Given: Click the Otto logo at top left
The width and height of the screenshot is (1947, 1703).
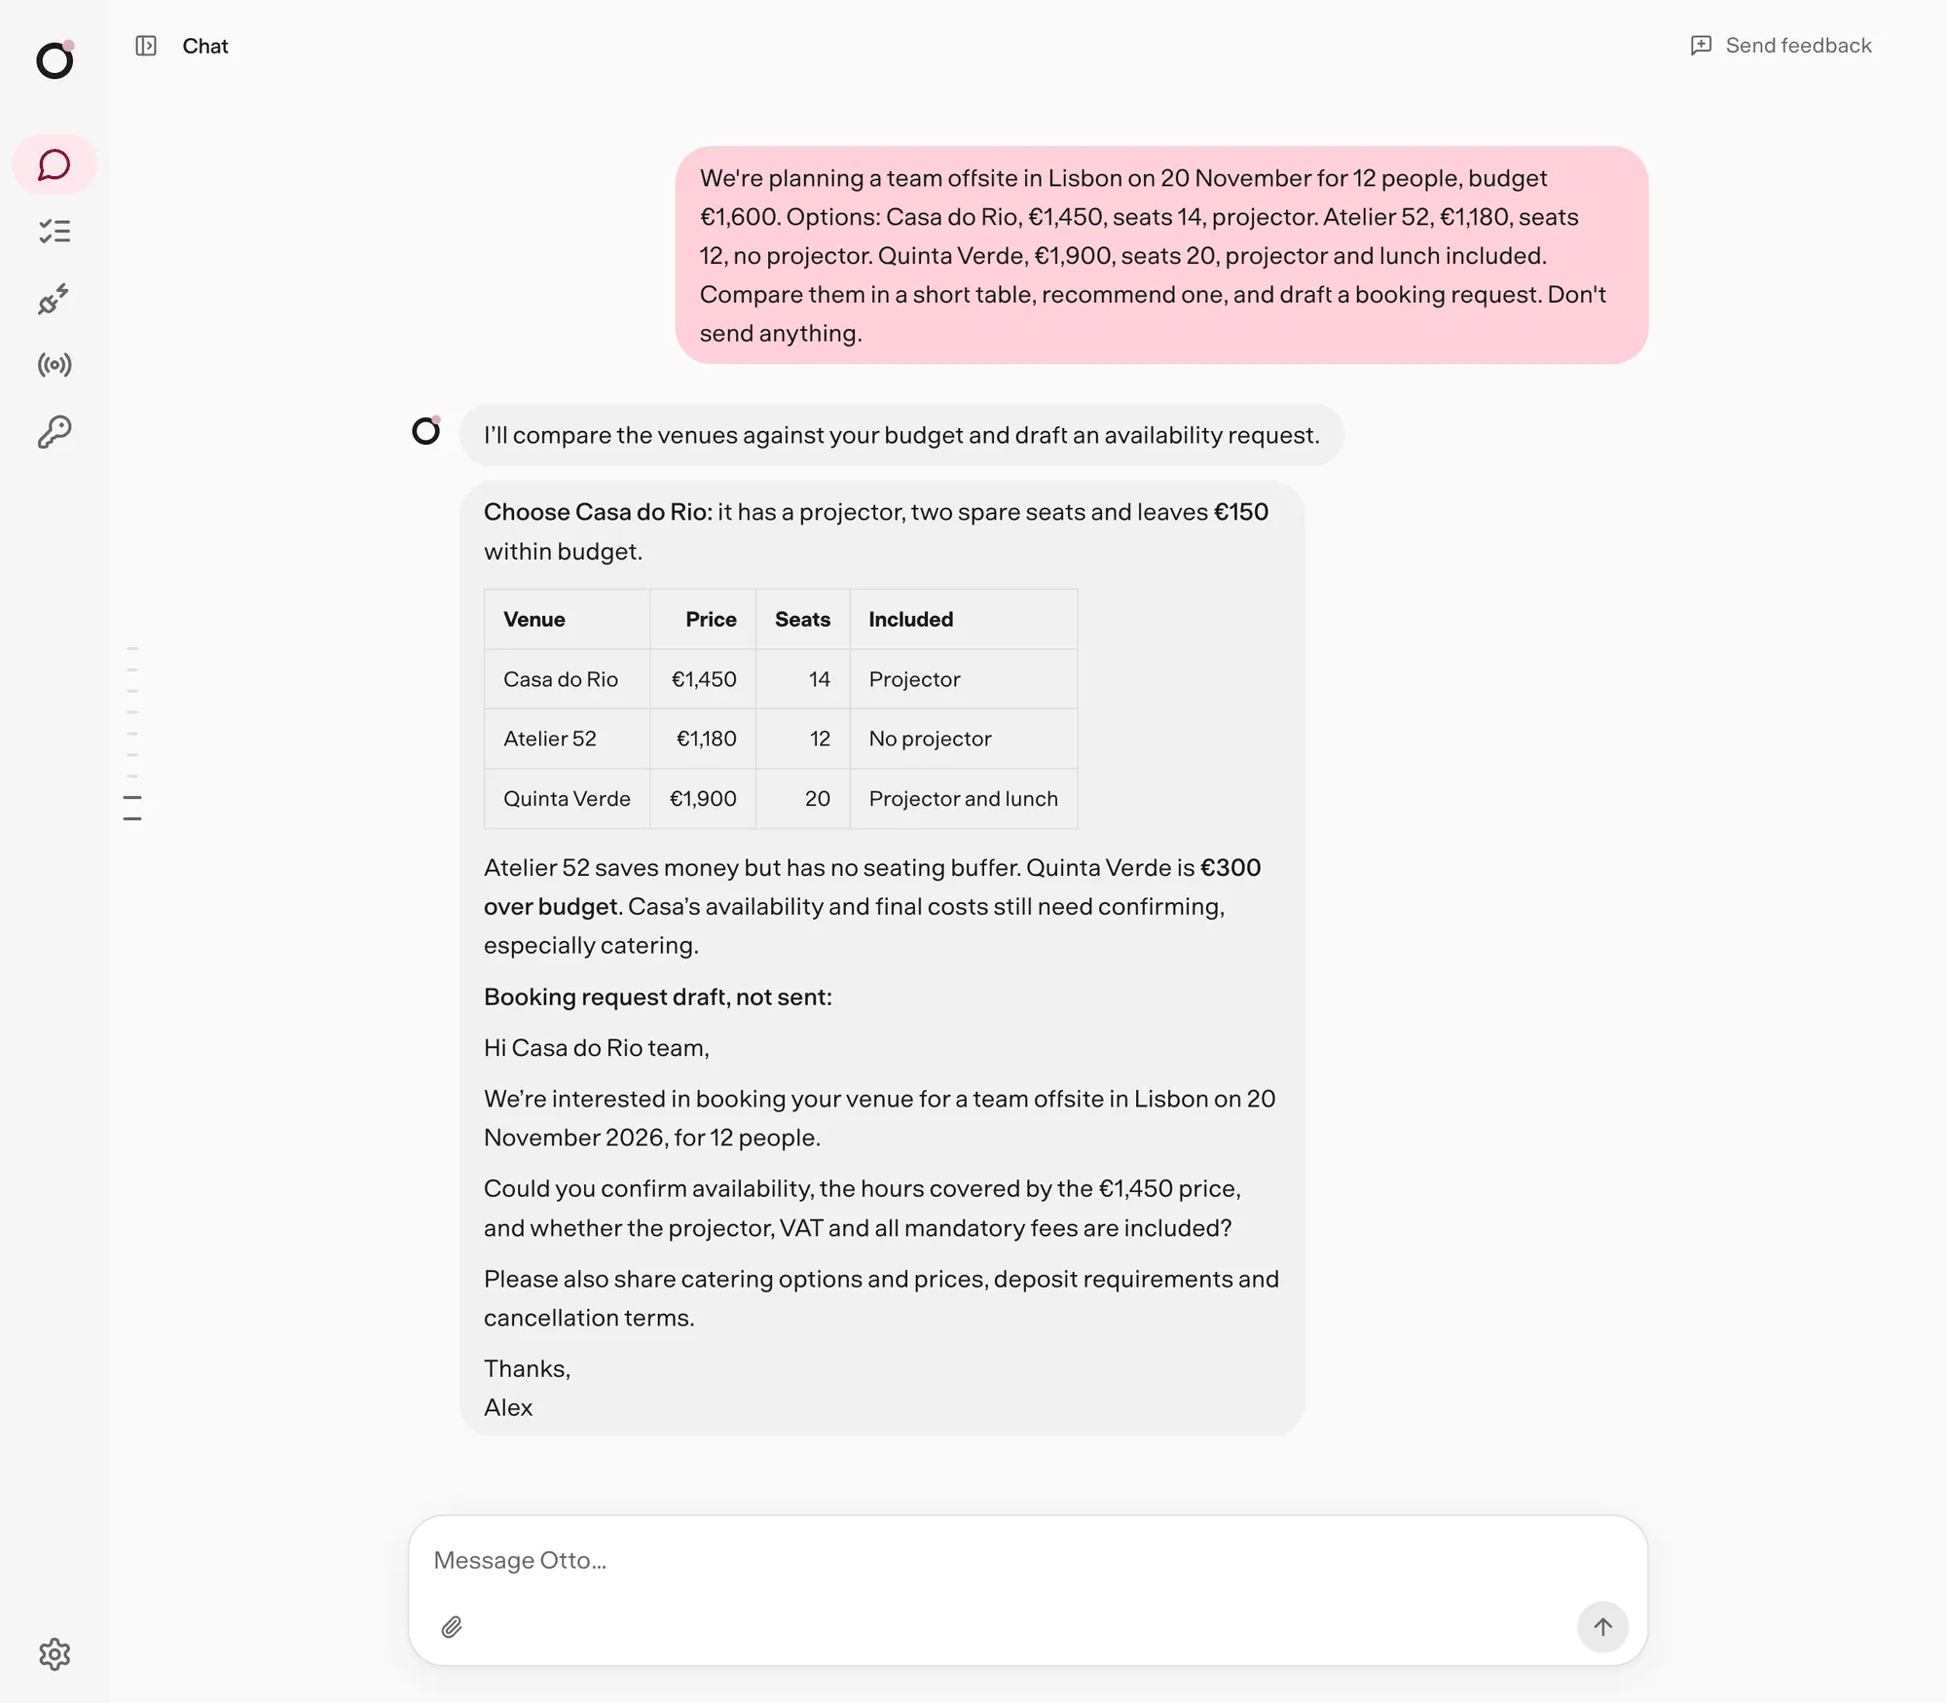Looking at the screenshot, I should point(55,60).
